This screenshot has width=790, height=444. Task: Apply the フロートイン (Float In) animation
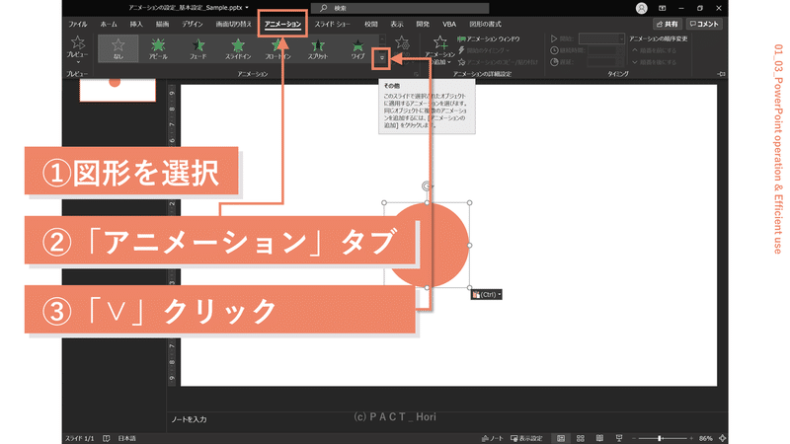pos(277,48)
